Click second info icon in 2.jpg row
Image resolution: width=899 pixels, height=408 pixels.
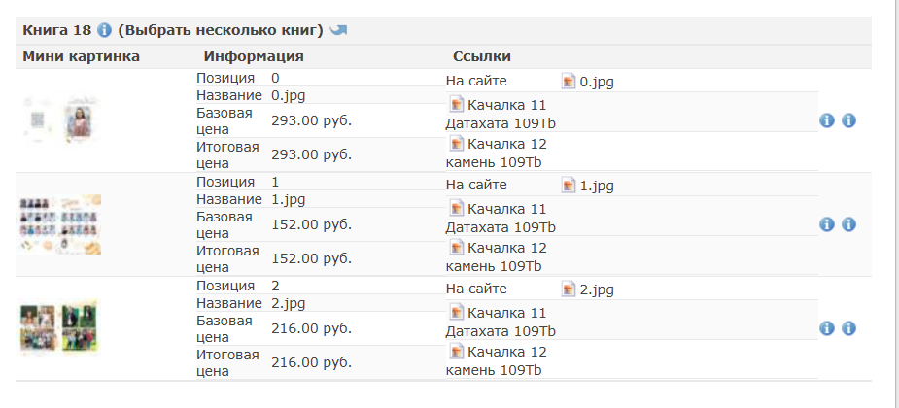(848, 328)
